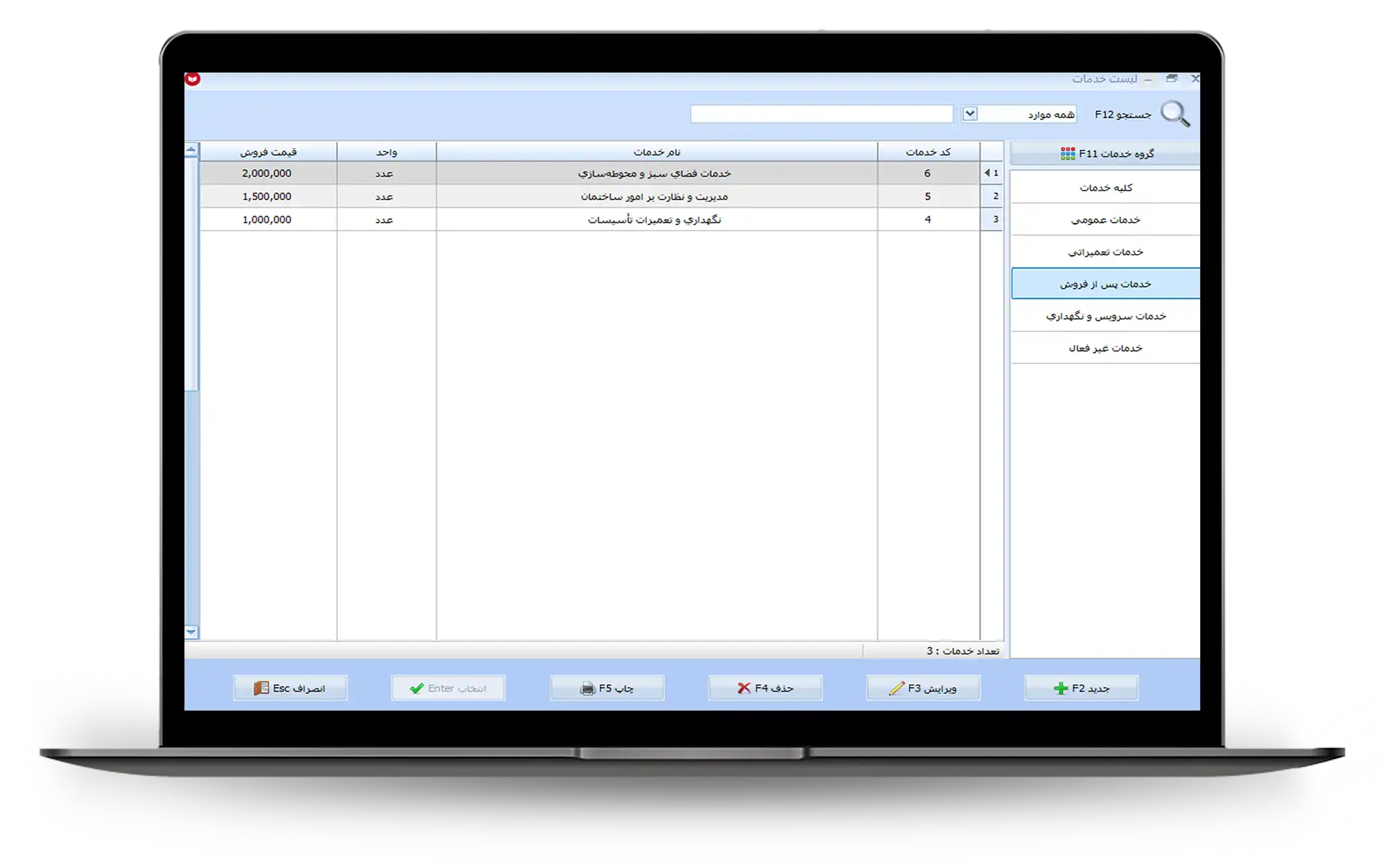
Task: Click the red X Delete F4 button
Action: (765, 688)
